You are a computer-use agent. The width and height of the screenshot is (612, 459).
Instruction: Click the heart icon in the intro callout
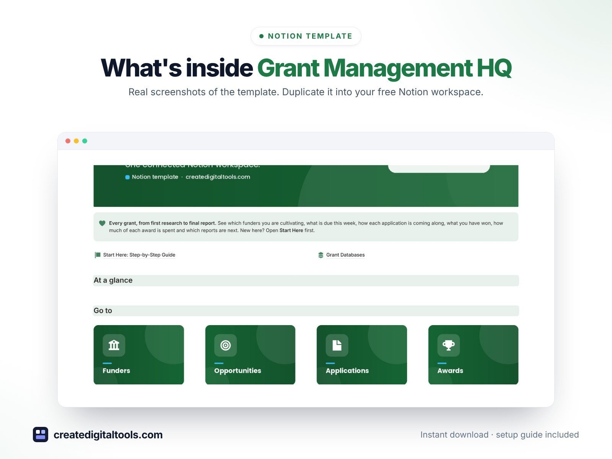click(102, 223)
